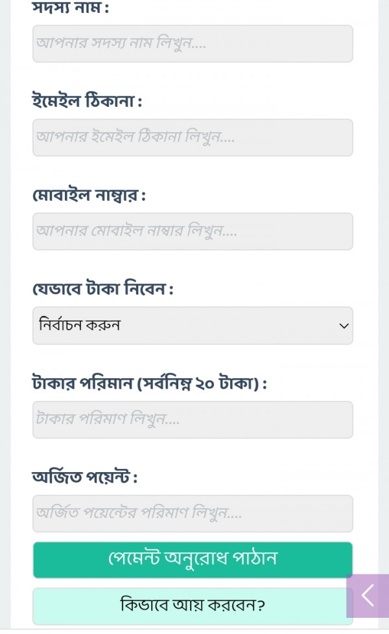Click the সদস্য নাম field label
The height and width of the screenshot is (634, 389).
click(71, 9)
